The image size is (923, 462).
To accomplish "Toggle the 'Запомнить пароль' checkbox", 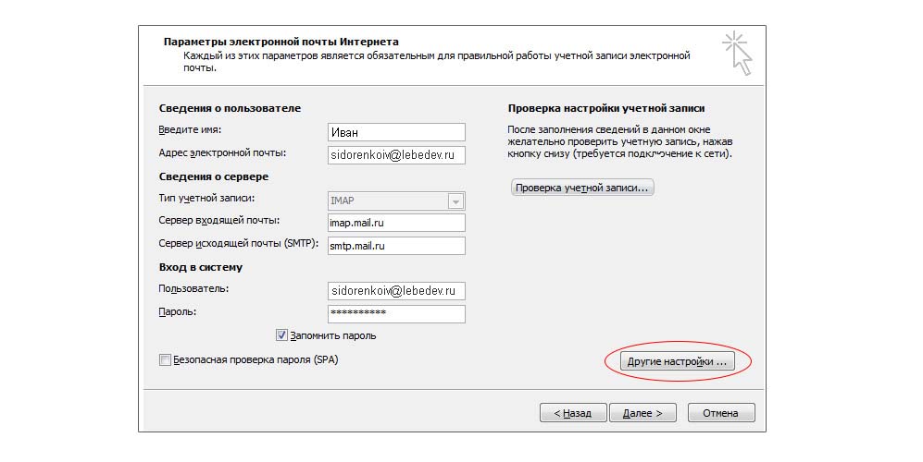I will coord(282,335).
